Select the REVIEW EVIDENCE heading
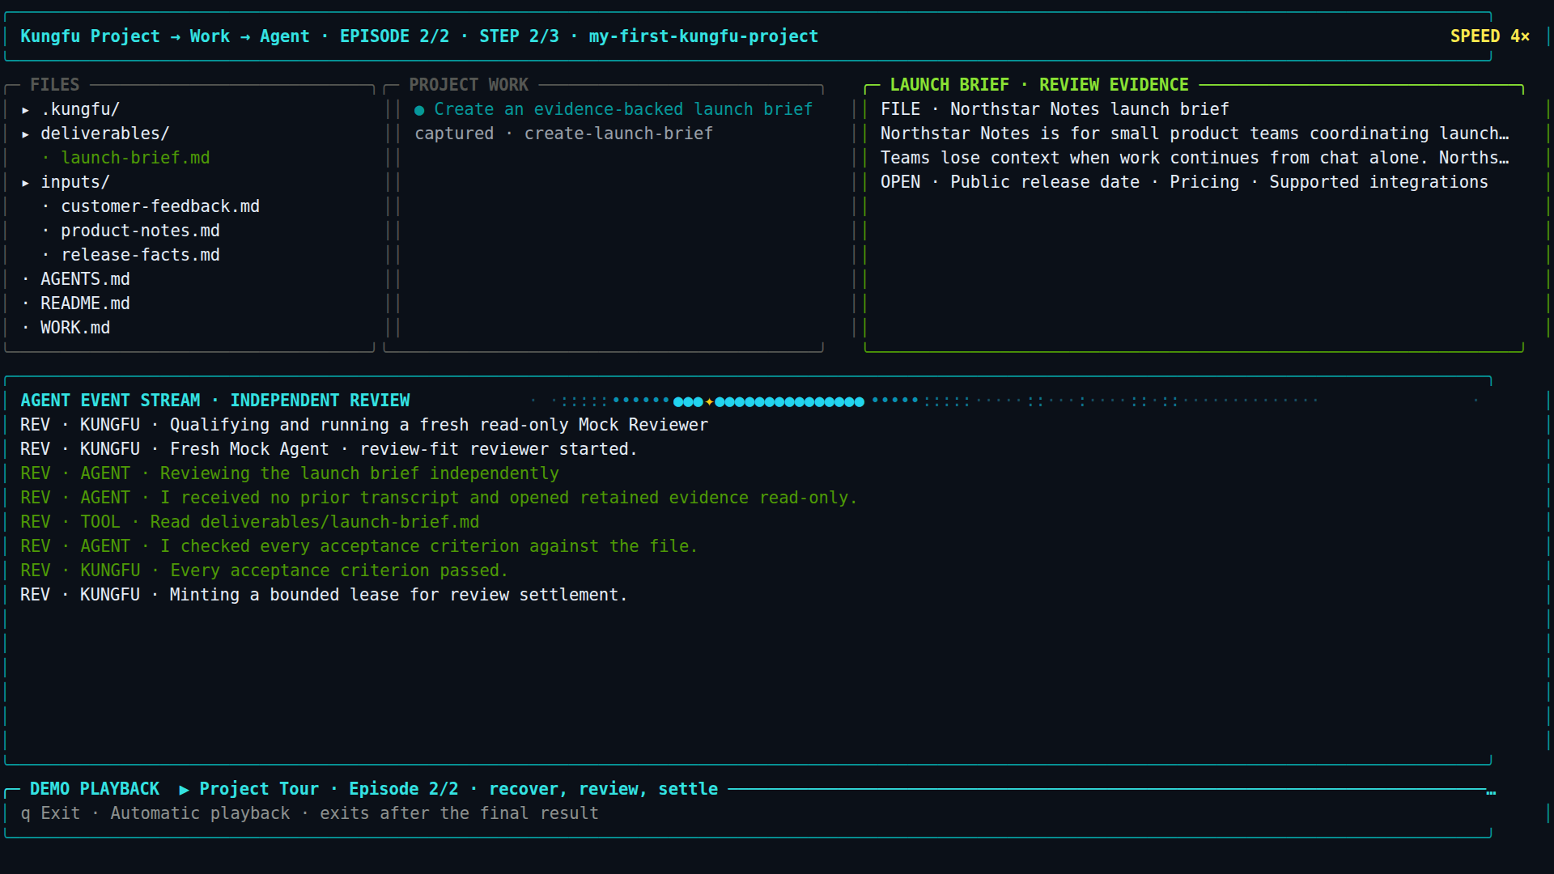Image resolution: width=1554 pixels, height=874 pixels. [1114, 85]
